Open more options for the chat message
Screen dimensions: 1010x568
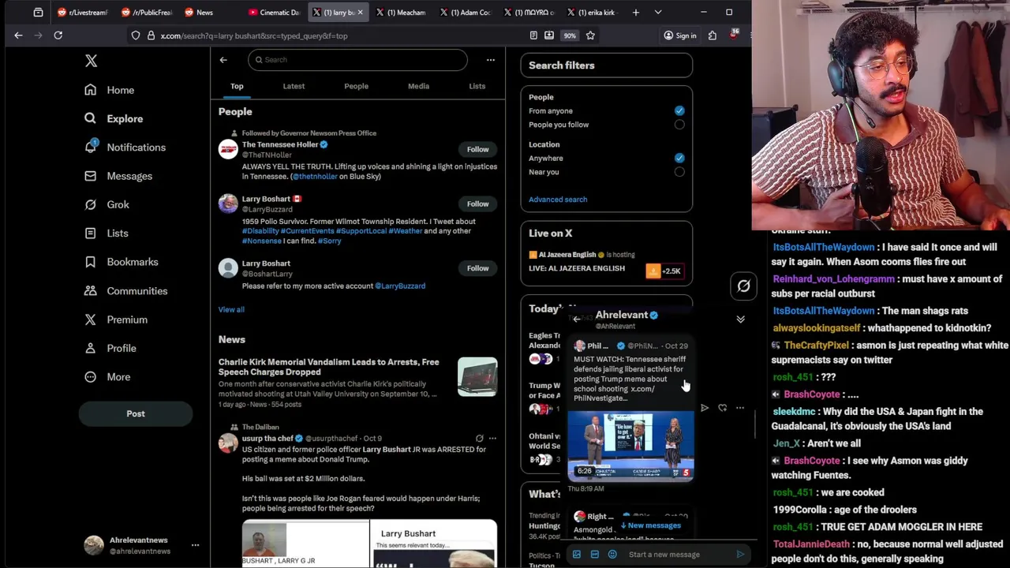click(x=739, y=408)
